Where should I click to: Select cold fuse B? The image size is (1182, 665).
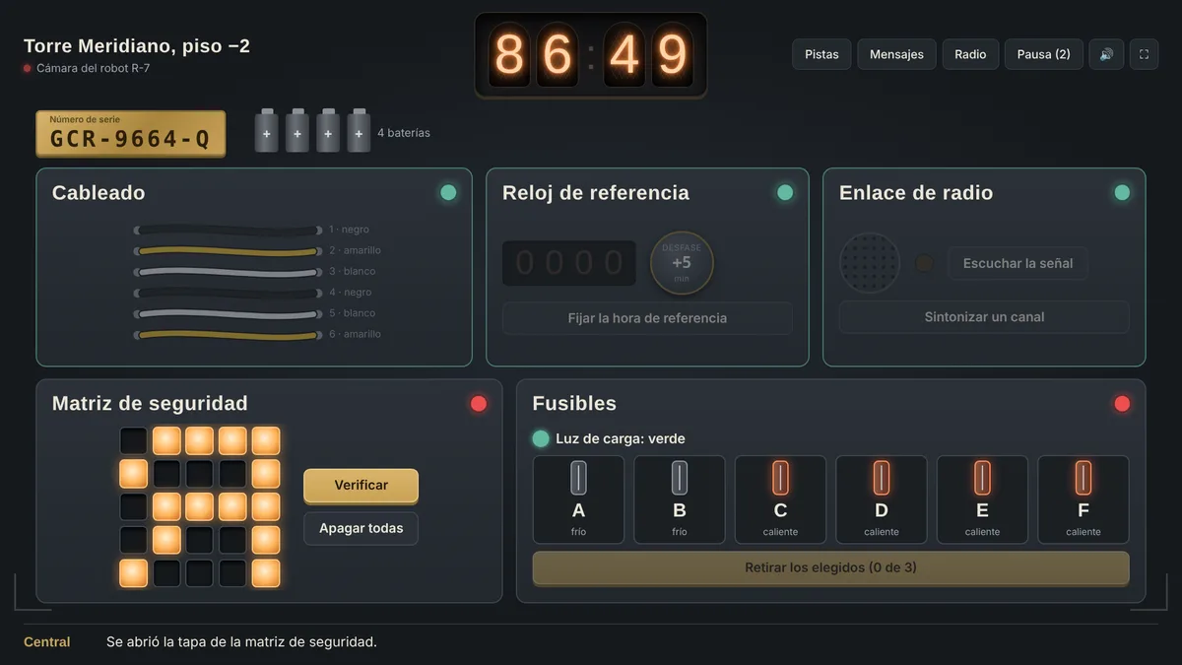click(680, 499)
